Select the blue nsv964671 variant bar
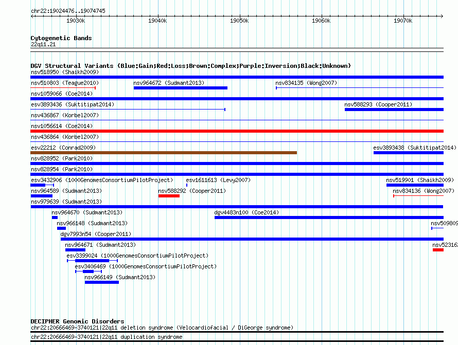Screen dimensions: 458x345 click(75, 250)
